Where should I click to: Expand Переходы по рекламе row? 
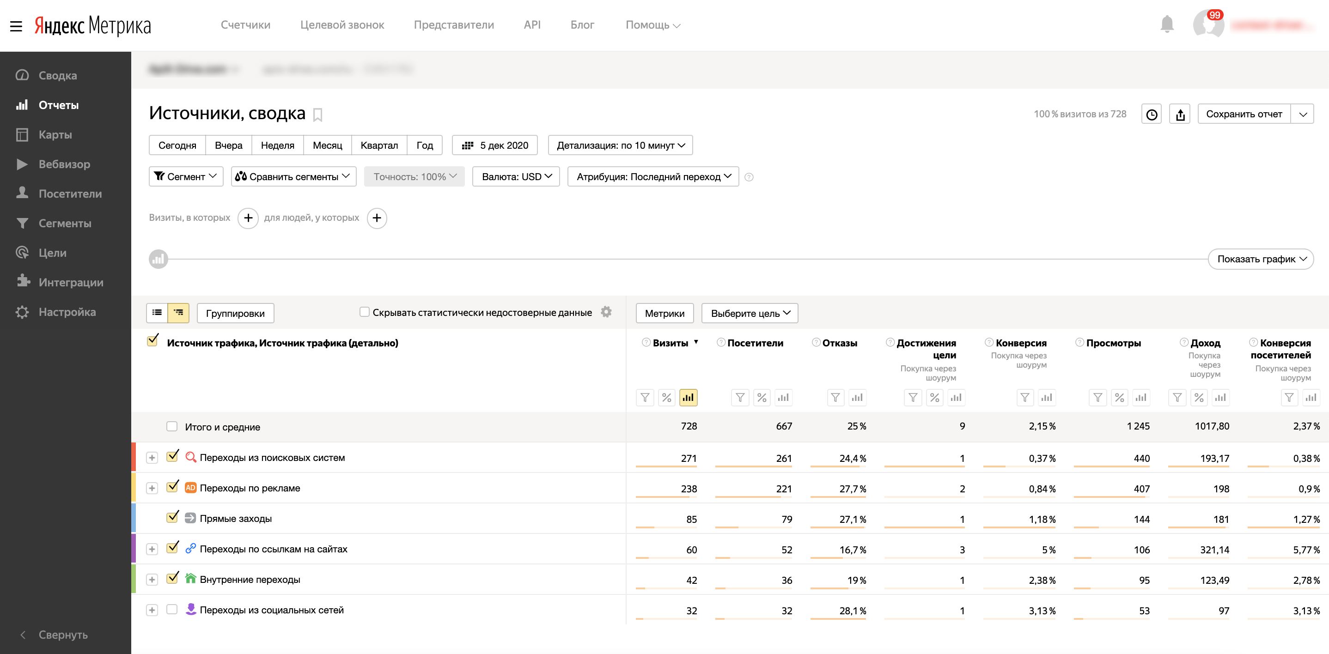[x=152, y=489]
